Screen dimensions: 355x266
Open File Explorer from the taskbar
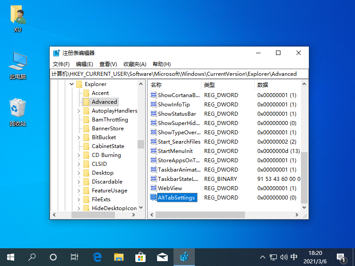[118, 257]
